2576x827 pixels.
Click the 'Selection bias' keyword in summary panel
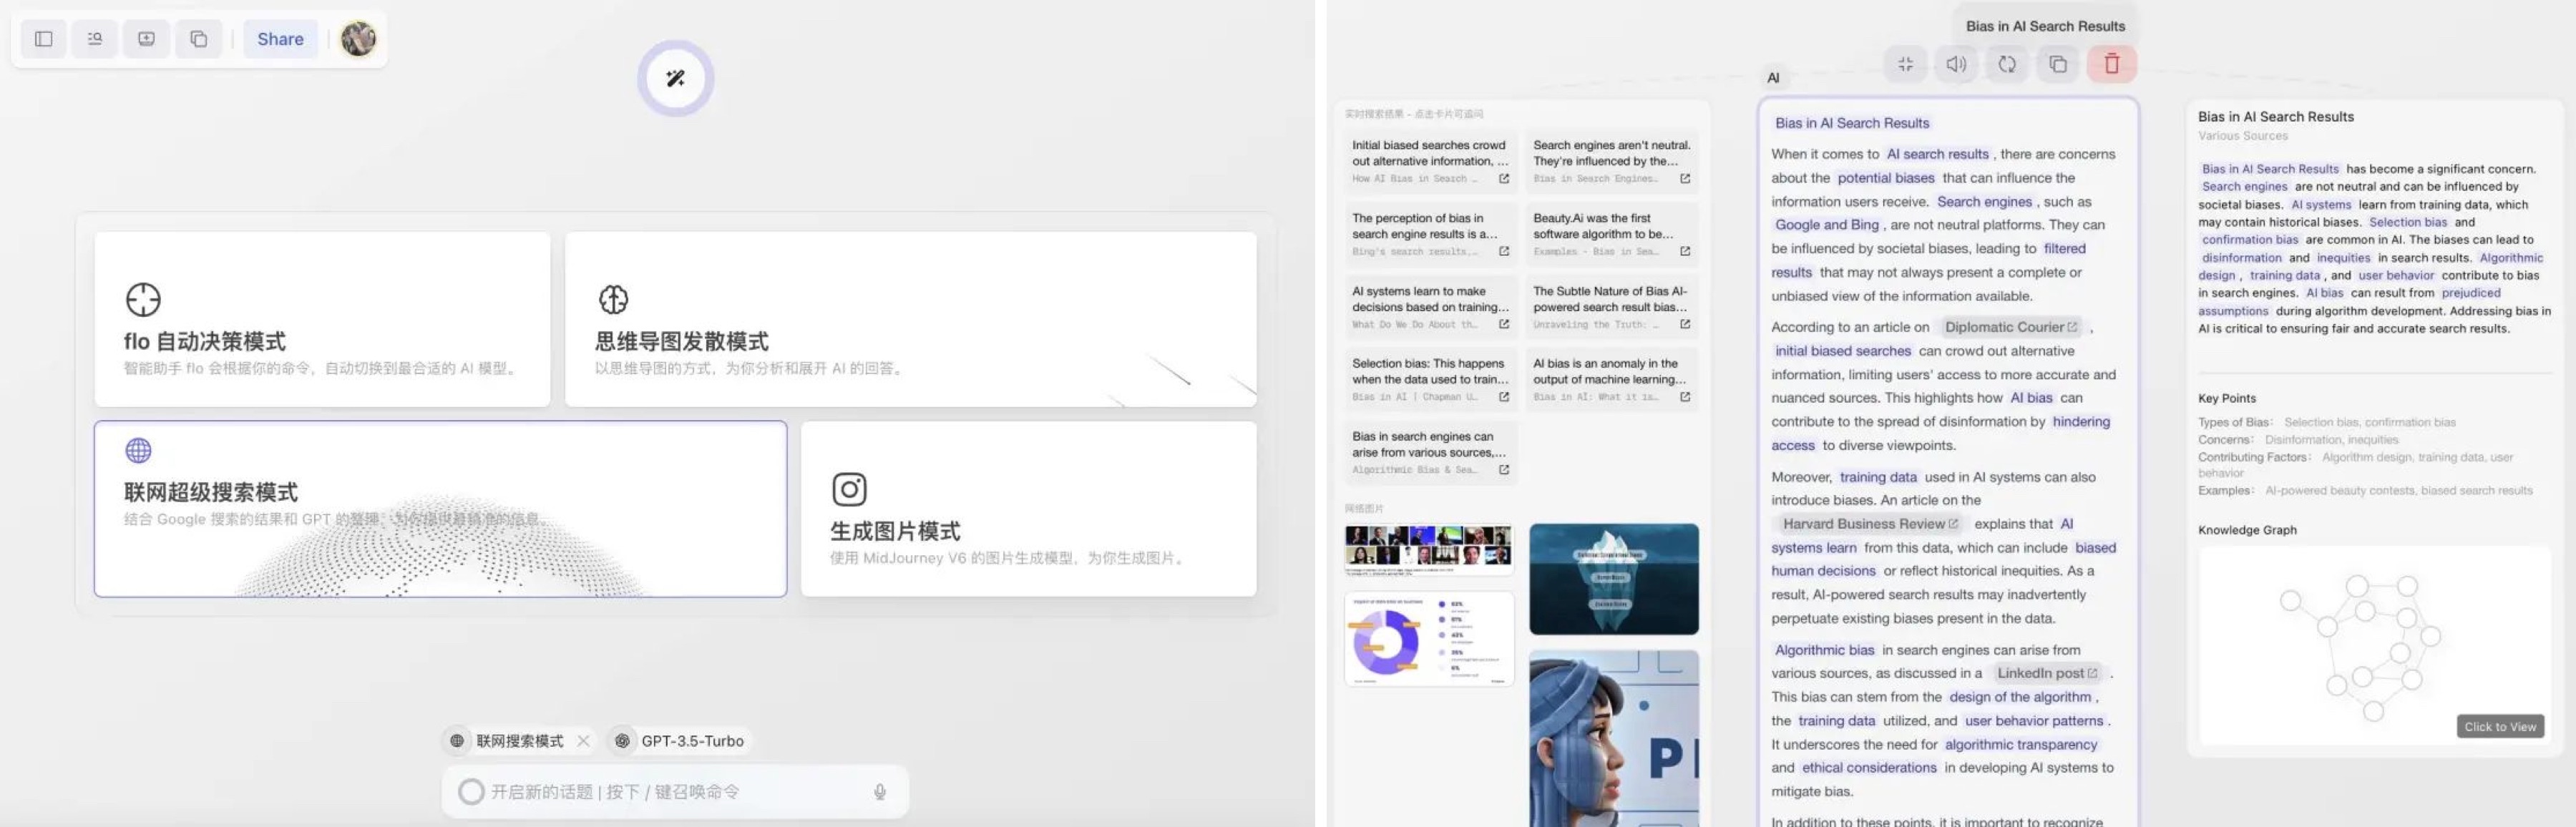pyautogui.click(x=2407, y=222)
